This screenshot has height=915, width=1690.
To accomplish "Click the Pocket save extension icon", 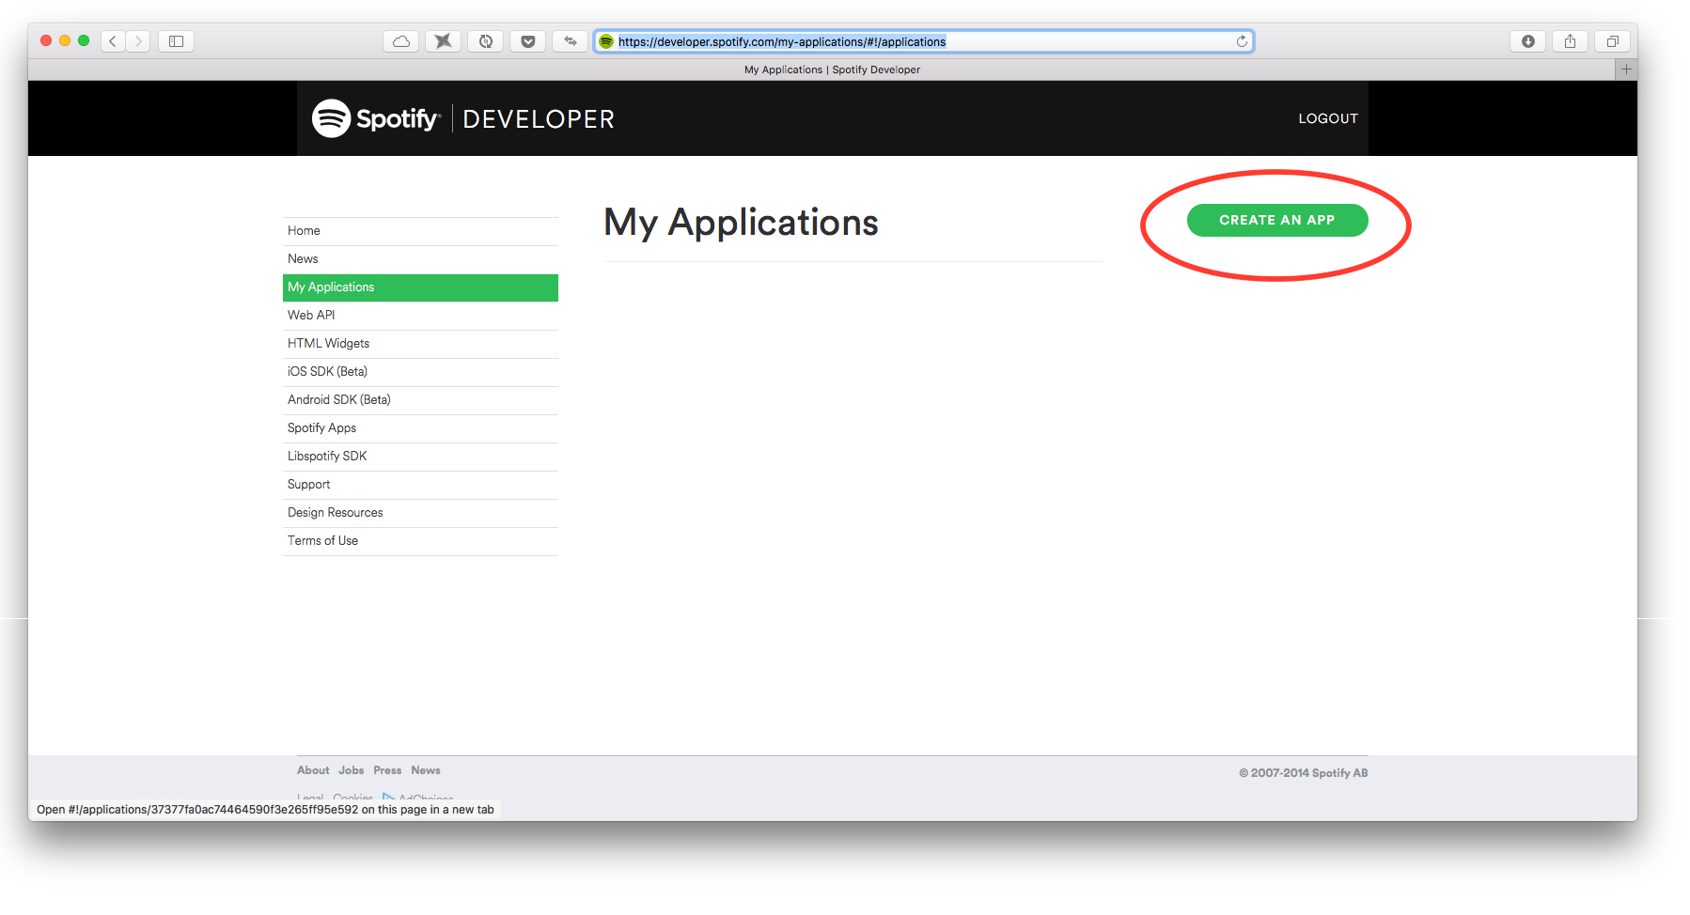I will [528, 41].
